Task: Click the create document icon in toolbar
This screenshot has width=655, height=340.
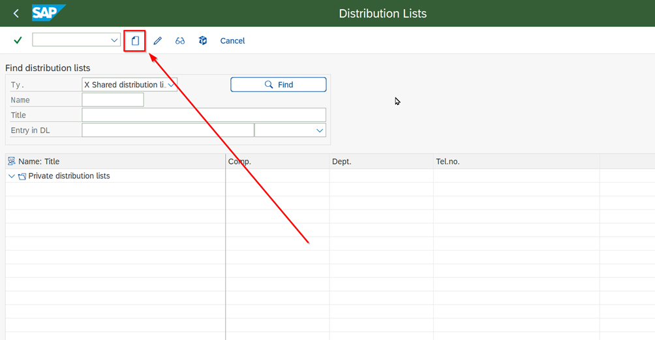Action: point(135,40)
